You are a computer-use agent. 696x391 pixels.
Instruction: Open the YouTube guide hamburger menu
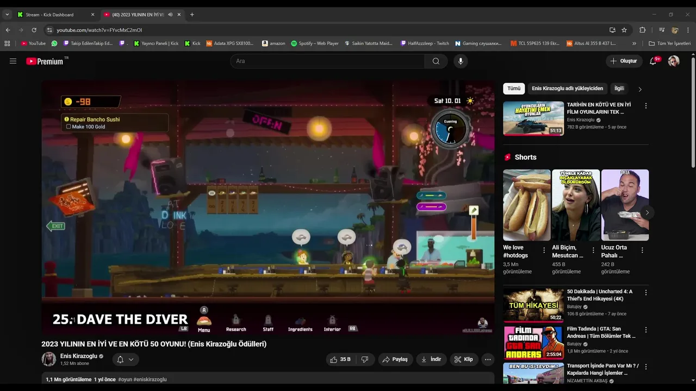tap(13, 61)
